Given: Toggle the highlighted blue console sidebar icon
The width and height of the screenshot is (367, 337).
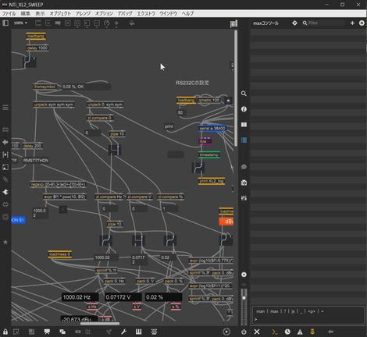Looking at the screenshot, I should (244, 140).
